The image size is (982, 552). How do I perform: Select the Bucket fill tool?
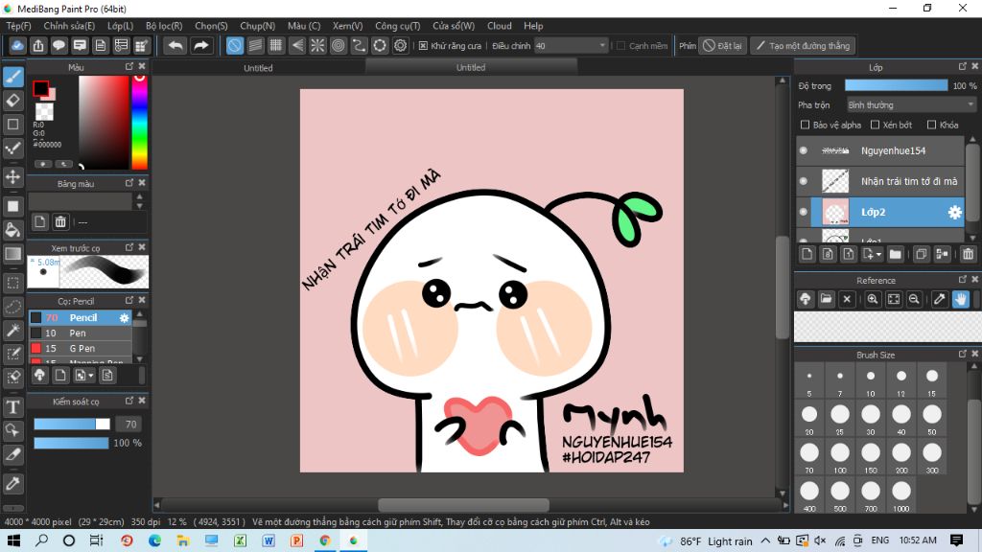pyautogui.click(x=13, y=230)
